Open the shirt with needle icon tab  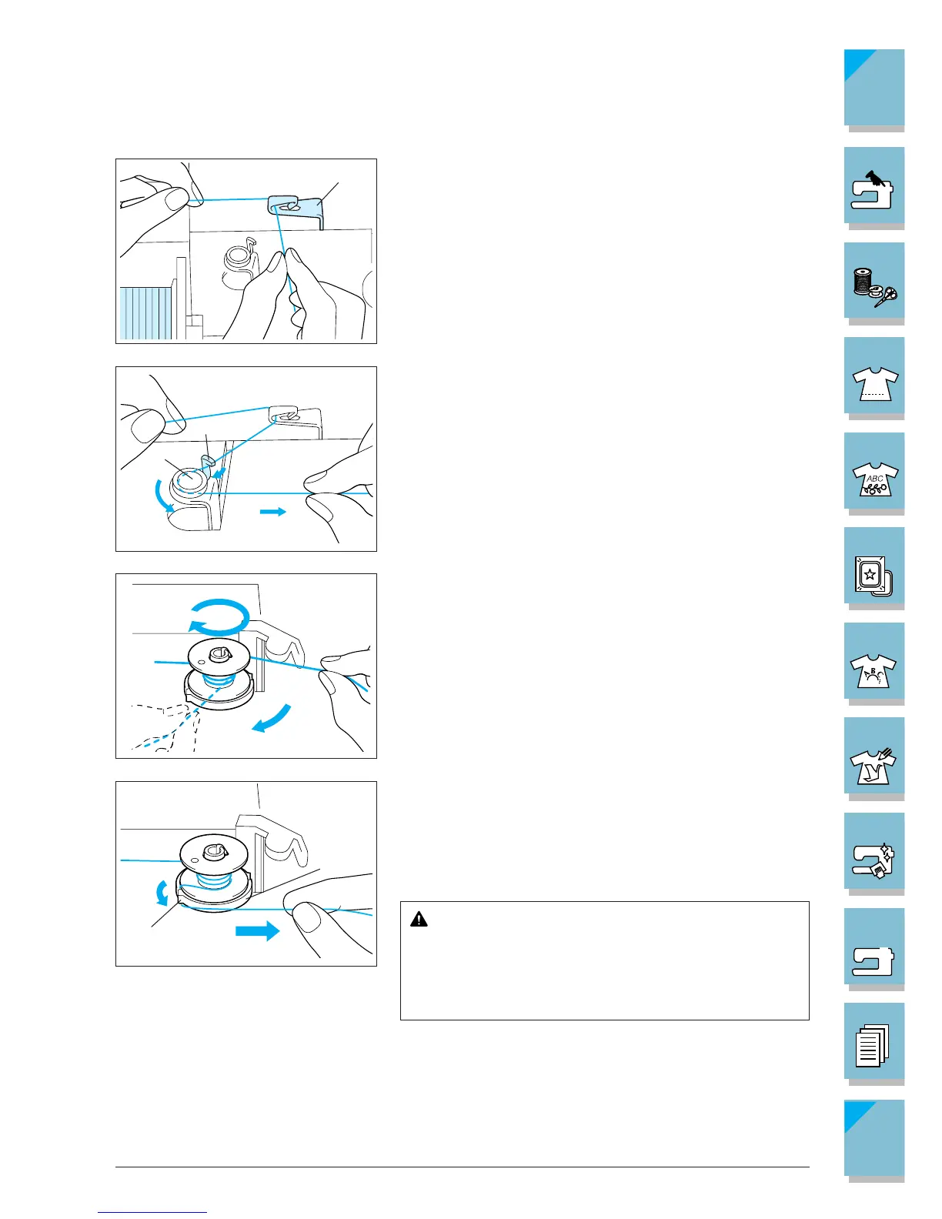tap(874, 756)
